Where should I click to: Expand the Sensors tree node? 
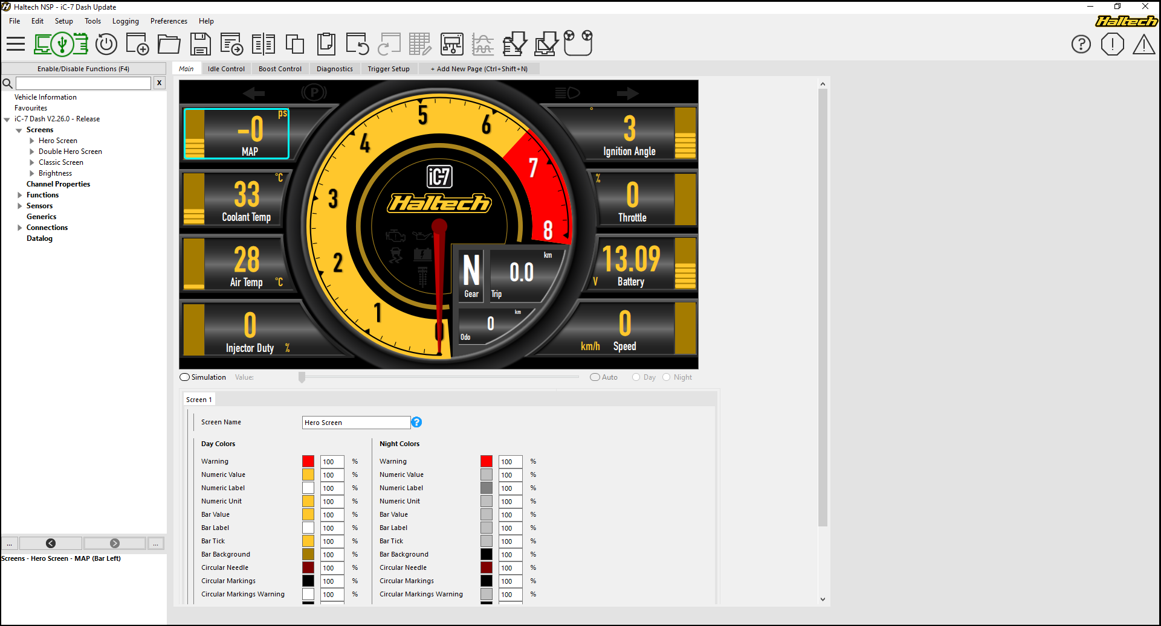point(20,206)
